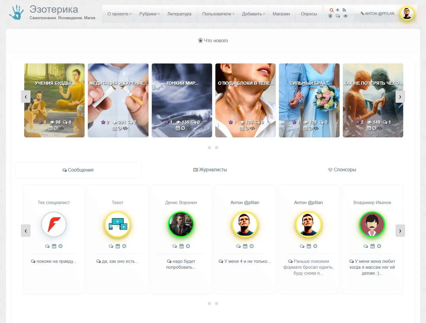
Task: Click the Что нового heading link
Action: click(213, 41)
